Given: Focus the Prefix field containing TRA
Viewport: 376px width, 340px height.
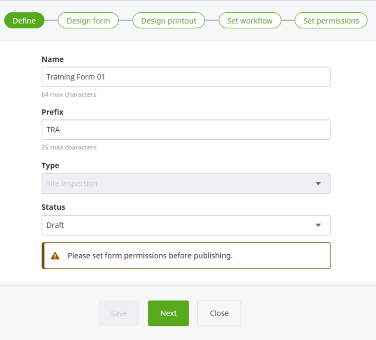Looking at the screenshot, I should click(x=186, y=130).
